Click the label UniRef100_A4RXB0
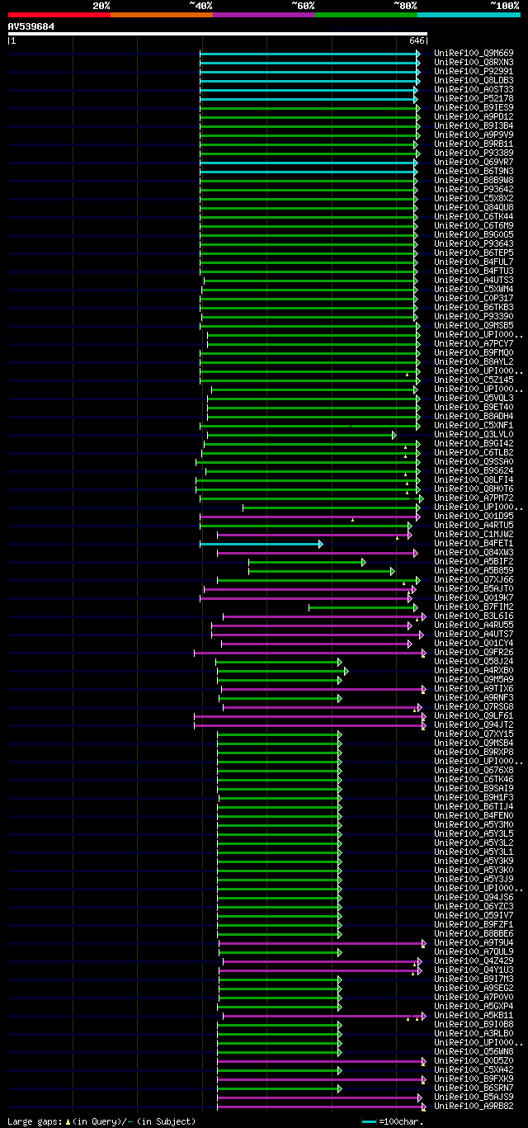 pos(474,671)
